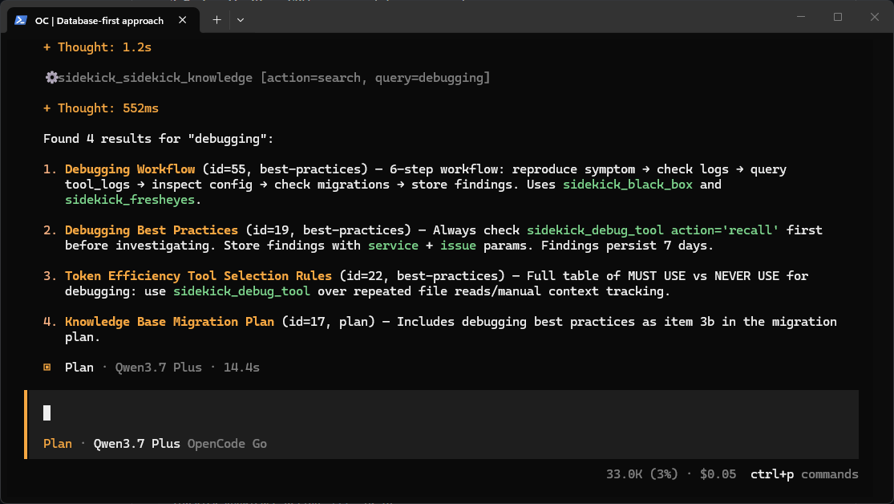Image resolution: width=894 pixels, height=504 pixels.
Task: Click the 33.0K token usage indicator
Action: click(x=642, y=474)
